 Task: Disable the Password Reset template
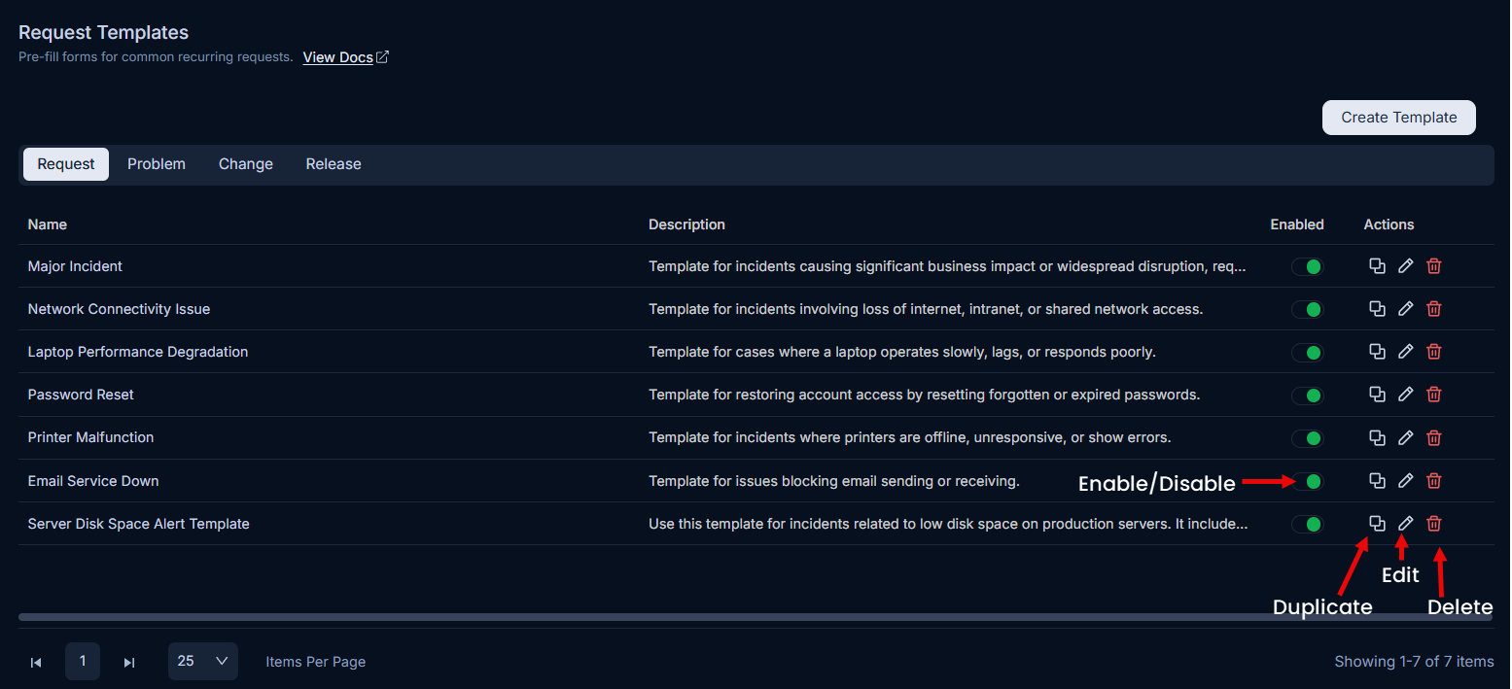[1308, 395]
